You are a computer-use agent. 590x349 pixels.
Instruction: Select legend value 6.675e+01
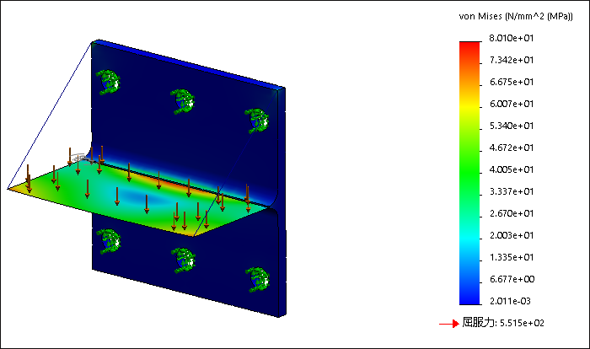coord(512,82)
